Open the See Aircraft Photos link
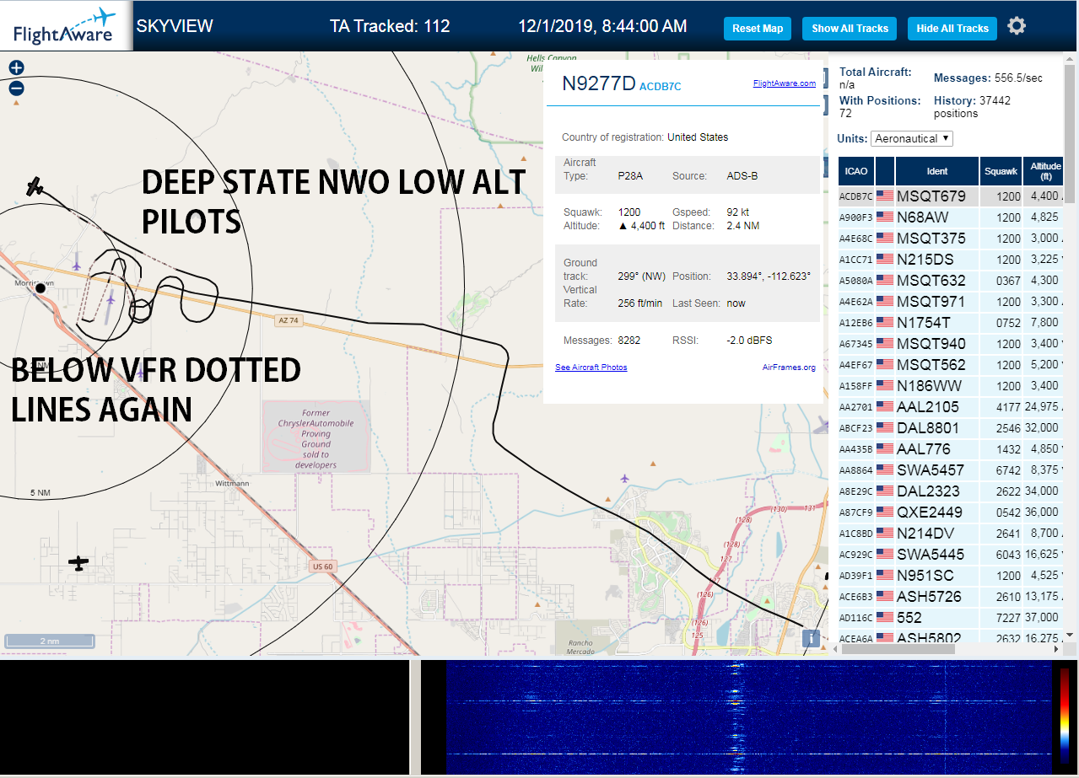 point(591,368)
